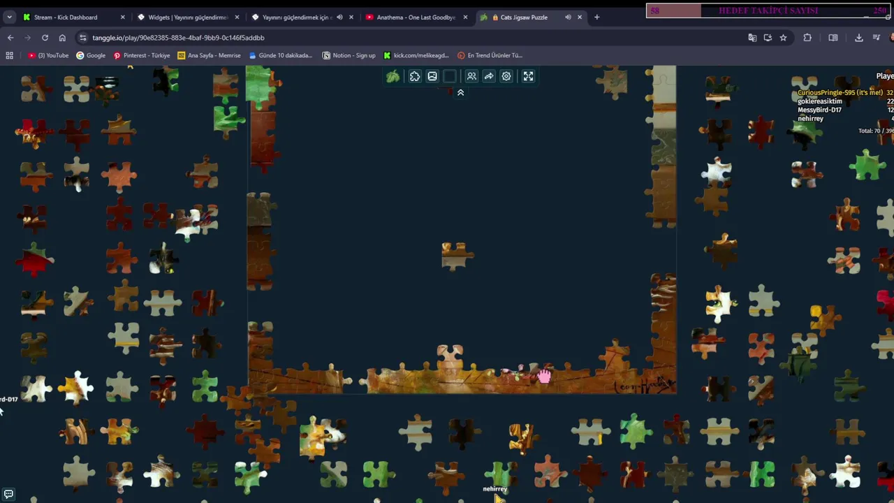The height and width of the screenshot is (503, 894).
Task: Open Notion - Sign up bookmark
Action: click(349, 55)
